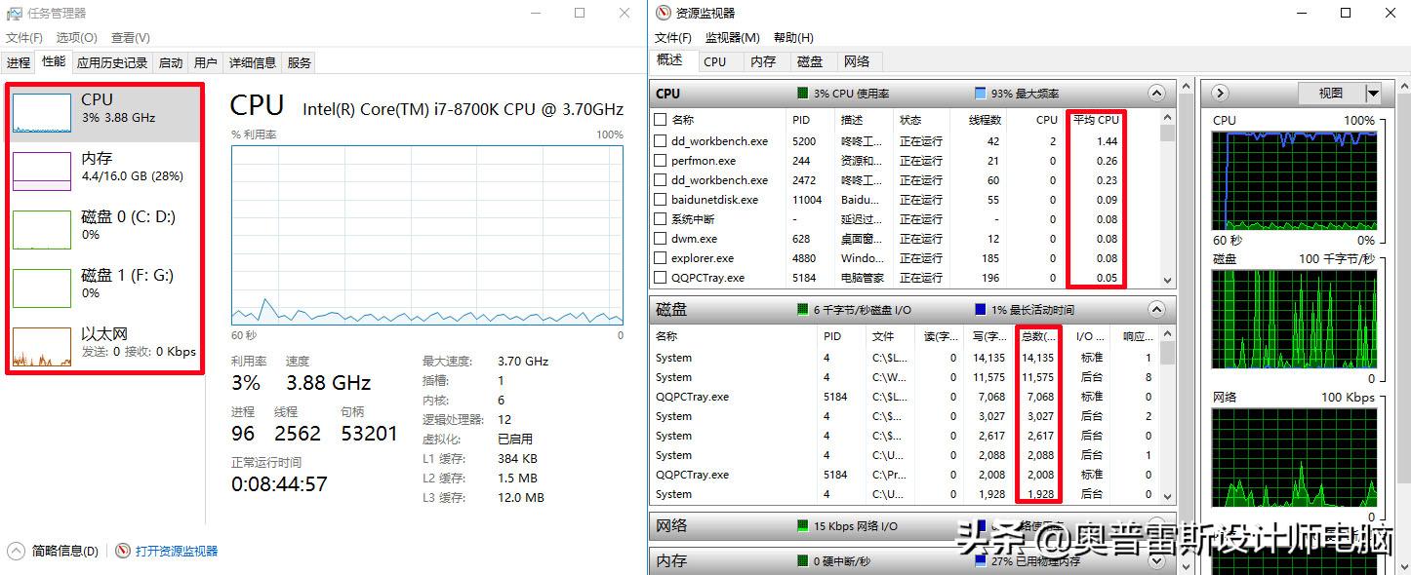1411x575 pixels.
Task: Select the 磁盘 1 (F: G:) sidebar graph
Action: 102,285
